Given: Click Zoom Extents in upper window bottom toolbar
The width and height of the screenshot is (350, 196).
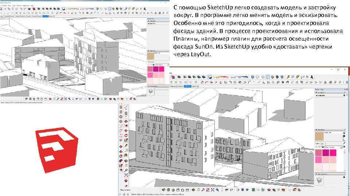Looking at the screenshot, I should point(65,99).
